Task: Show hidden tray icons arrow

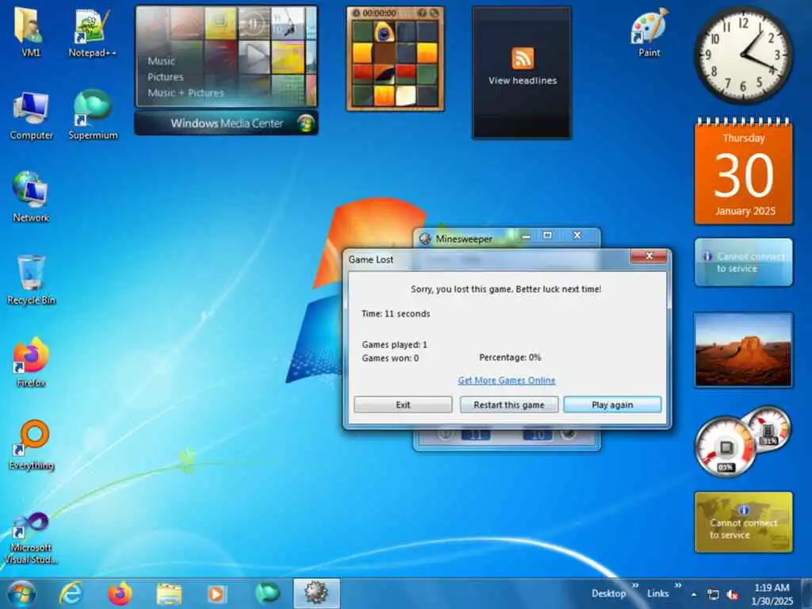Action: (694, 595)
